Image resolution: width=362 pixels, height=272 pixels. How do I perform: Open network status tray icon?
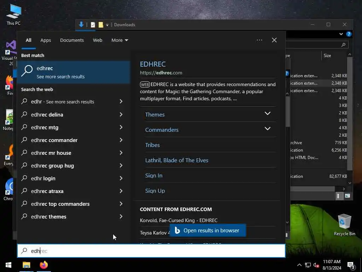point(308,265)
